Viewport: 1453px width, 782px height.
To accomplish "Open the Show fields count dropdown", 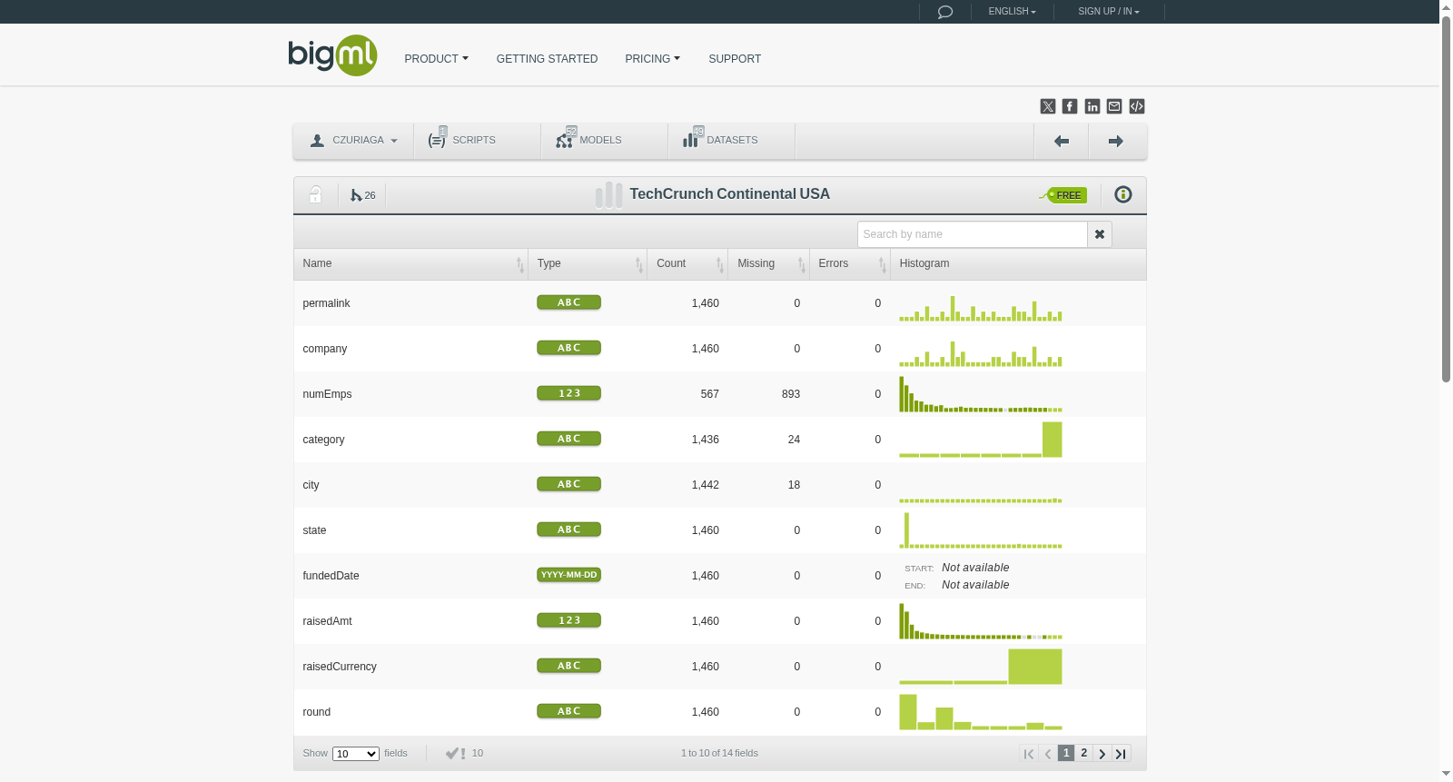I will pyautogui.click(x=356, y=754).
